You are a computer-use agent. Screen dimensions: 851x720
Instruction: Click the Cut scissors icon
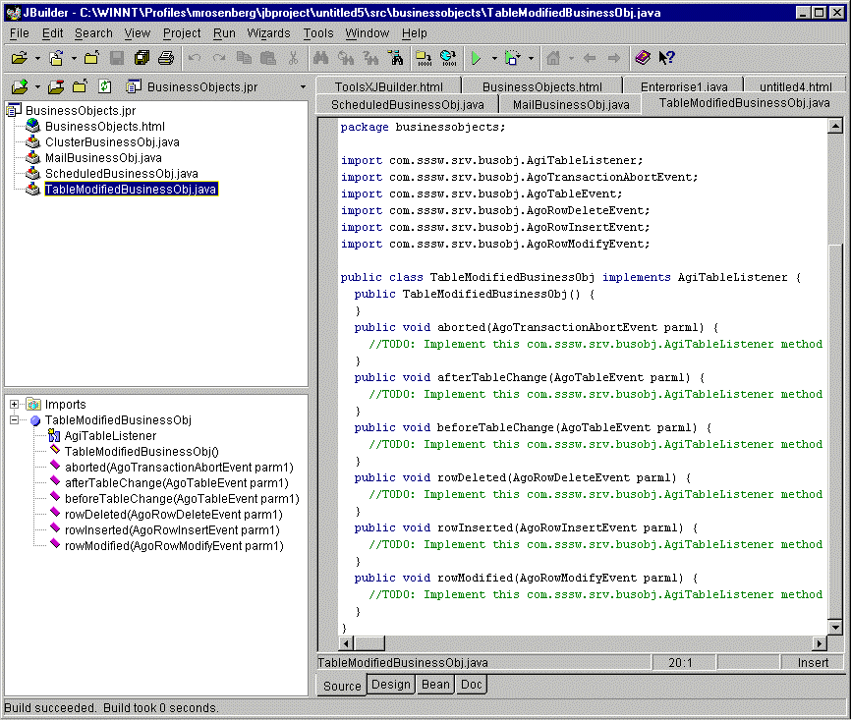(293, 58)
